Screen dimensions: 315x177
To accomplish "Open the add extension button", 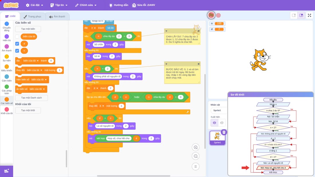I will coord(6,171).
